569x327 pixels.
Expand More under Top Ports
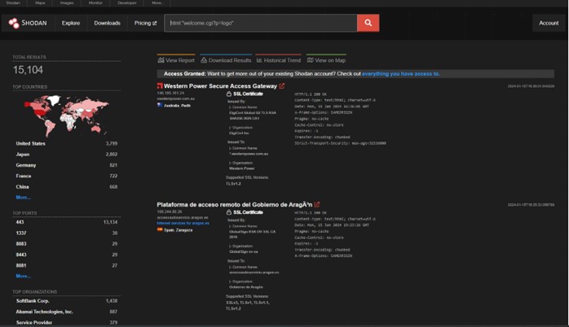tap(23, 276)
